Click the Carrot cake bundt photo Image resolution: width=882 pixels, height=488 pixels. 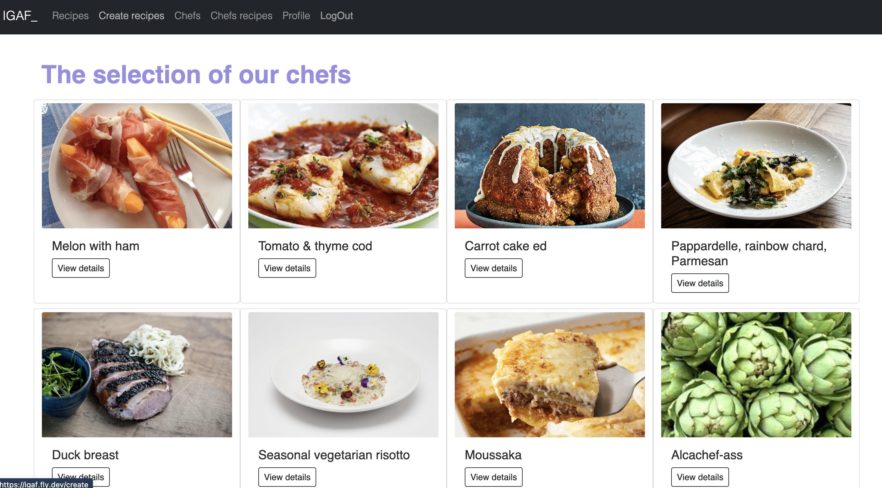coord(550,166)
